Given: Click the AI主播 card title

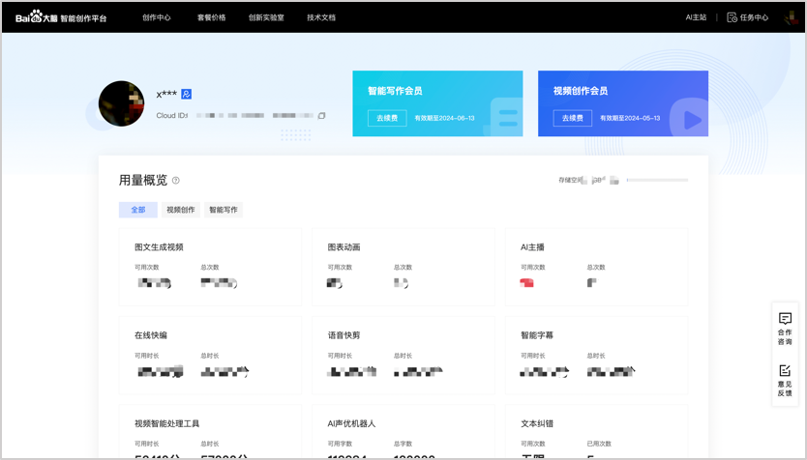Looking at the screenshot, I should [532, 247].
